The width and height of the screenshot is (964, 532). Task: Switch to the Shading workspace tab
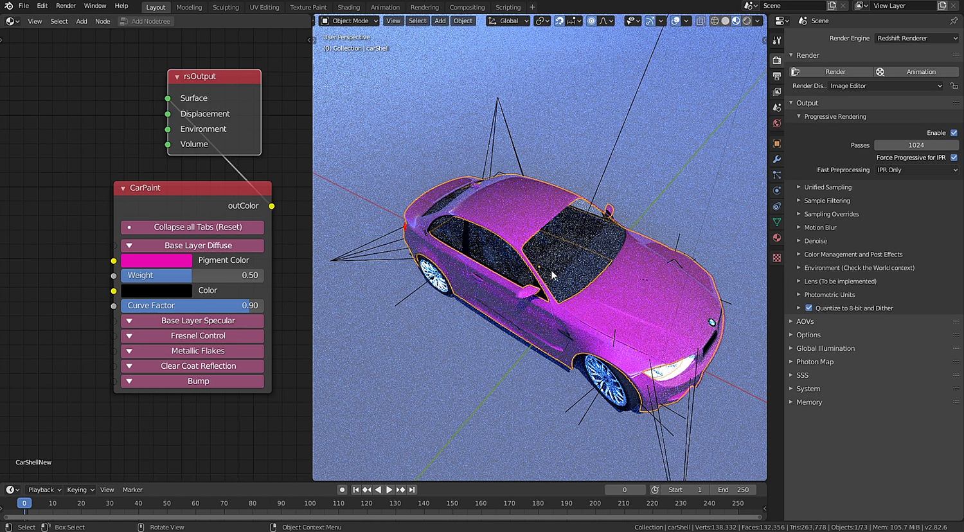pyautogui.click(x=349, y=7)
